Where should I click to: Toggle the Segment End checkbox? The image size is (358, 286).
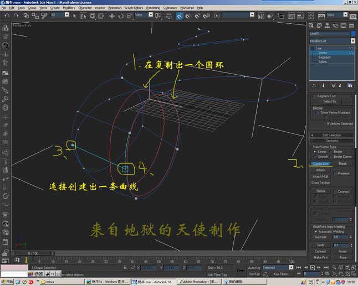(315, 96)
